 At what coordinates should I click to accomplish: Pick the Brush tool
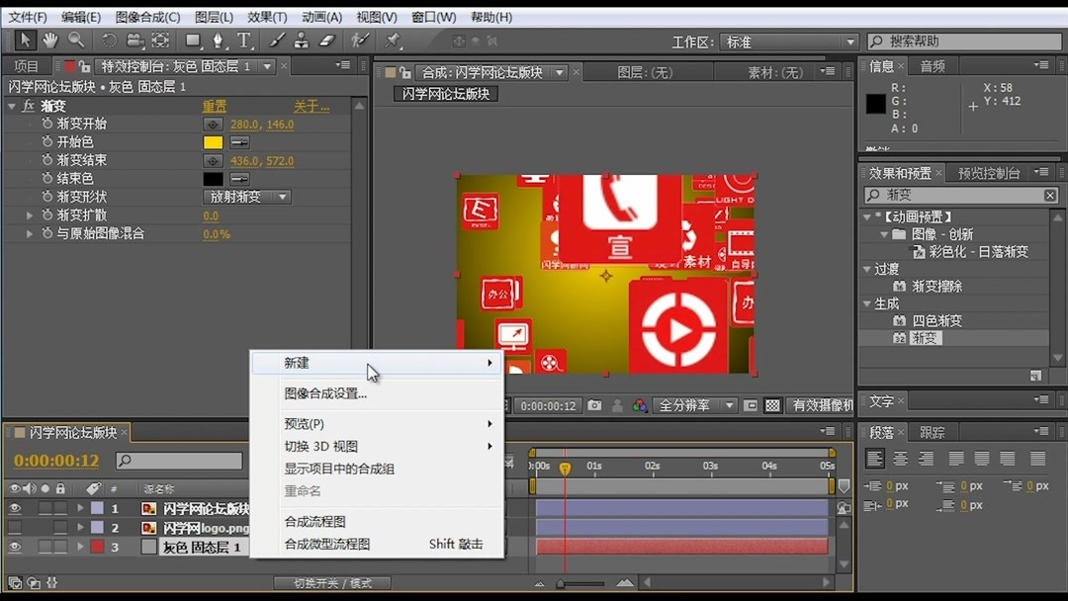click(x=277, y=41)
